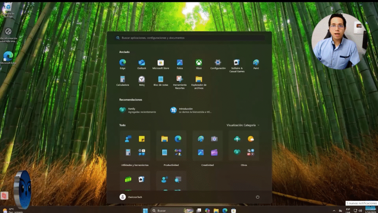Open the Creatividad category folder
The height and width of the screenshot is (213, 378).
pos(207,146)
